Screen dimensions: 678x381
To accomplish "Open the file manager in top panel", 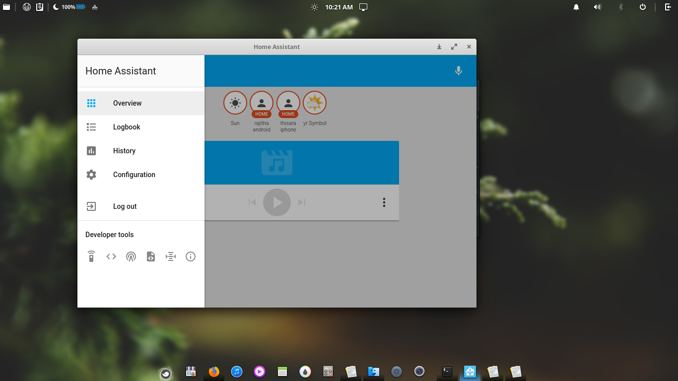I will (6, 7).
